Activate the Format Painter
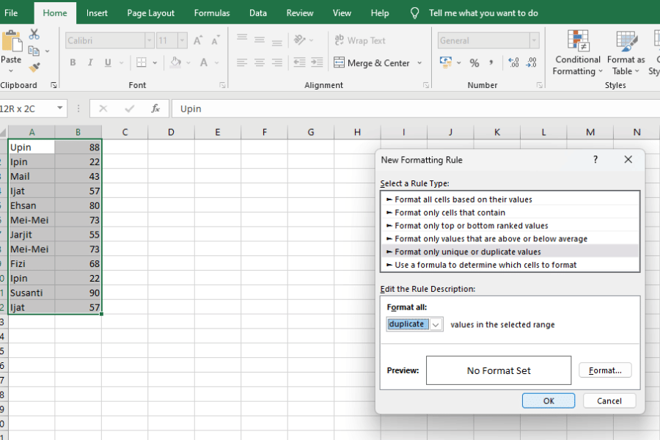Viewport: 660px width, 440px height. [x=33, y=68]
